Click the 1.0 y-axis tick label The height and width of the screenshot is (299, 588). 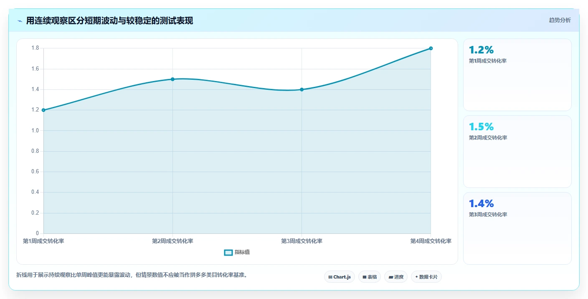point(35,130)
